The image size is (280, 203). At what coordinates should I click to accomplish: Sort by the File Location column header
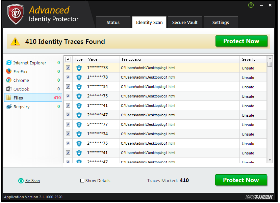click(x=179, y=59)
